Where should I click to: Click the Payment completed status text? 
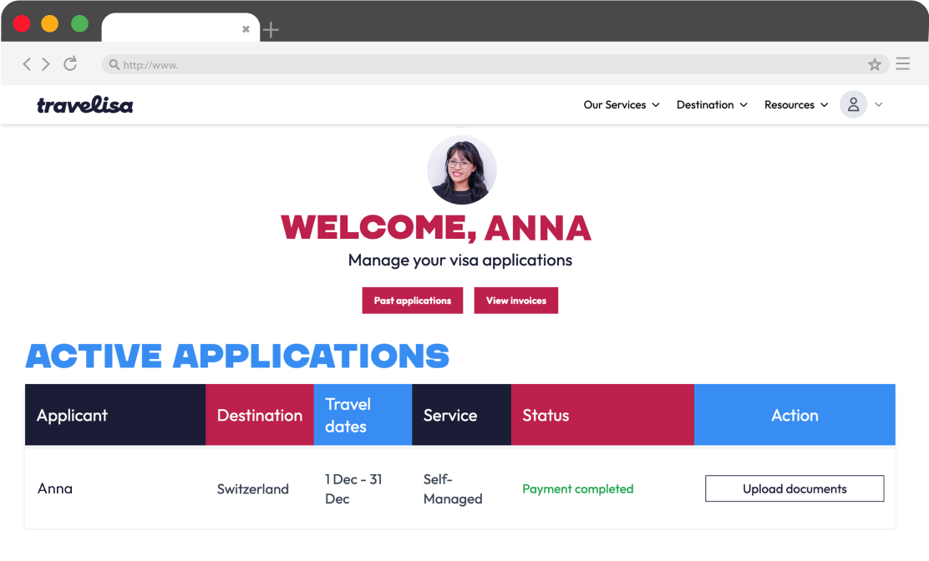[577, 489]
